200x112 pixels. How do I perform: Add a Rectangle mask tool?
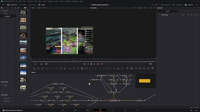click(92, 68)
